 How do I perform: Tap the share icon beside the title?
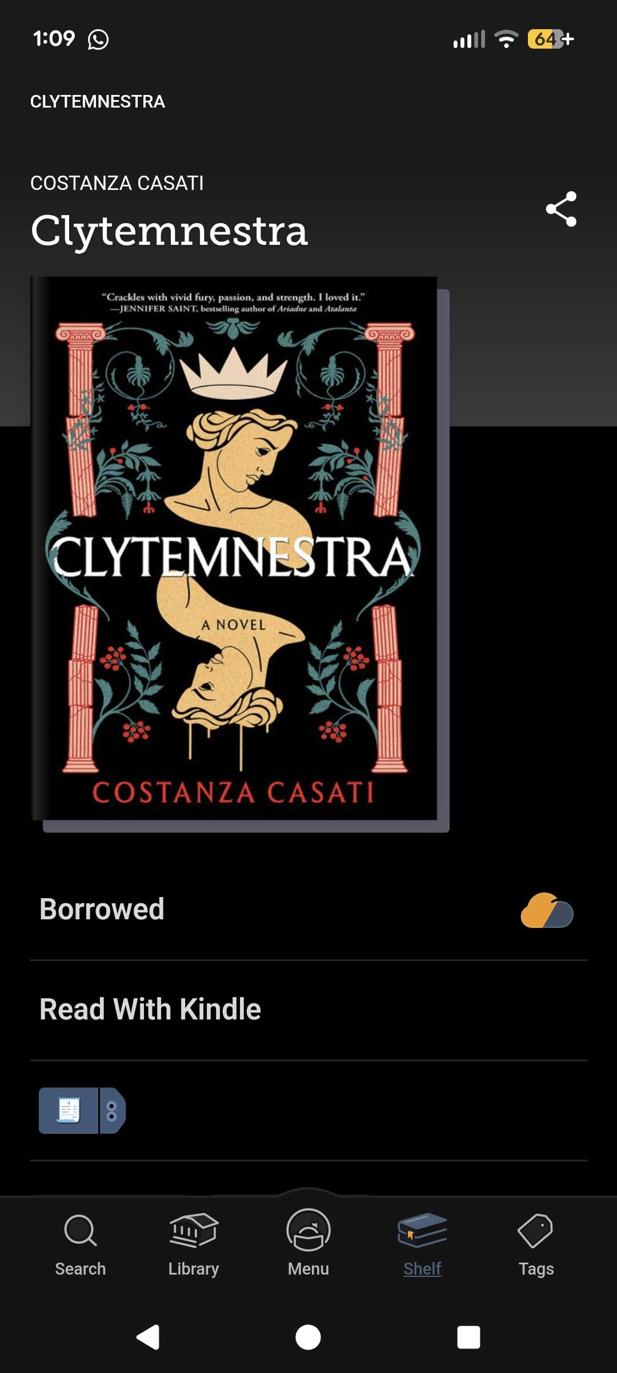click(561, 209)
